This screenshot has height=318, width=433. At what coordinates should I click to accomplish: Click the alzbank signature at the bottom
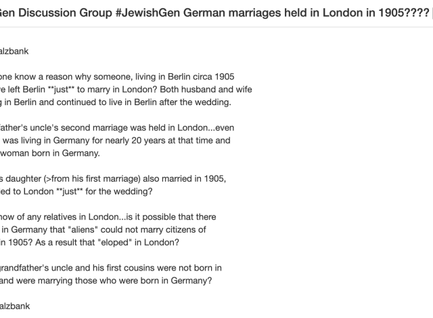coord(15,306)
